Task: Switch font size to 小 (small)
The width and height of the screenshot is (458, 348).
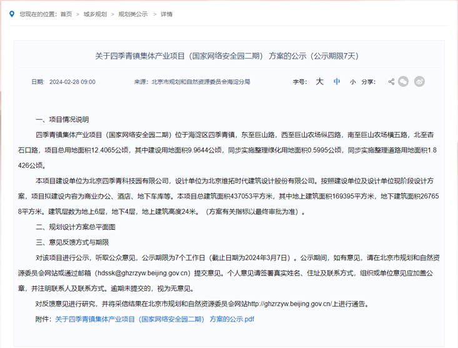Action: [352, 82]
